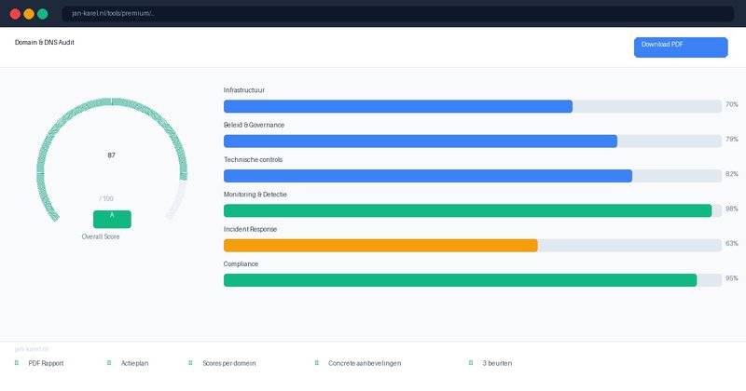Click the Technische controls label
The width and height of the screenshot is (746, 391).
point(253,159)
